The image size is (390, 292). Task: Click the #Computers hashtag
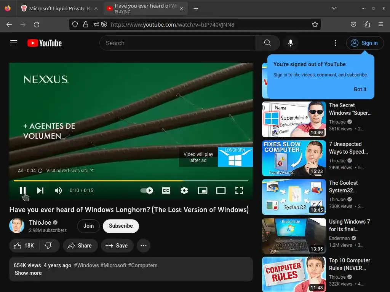[143, 265]
